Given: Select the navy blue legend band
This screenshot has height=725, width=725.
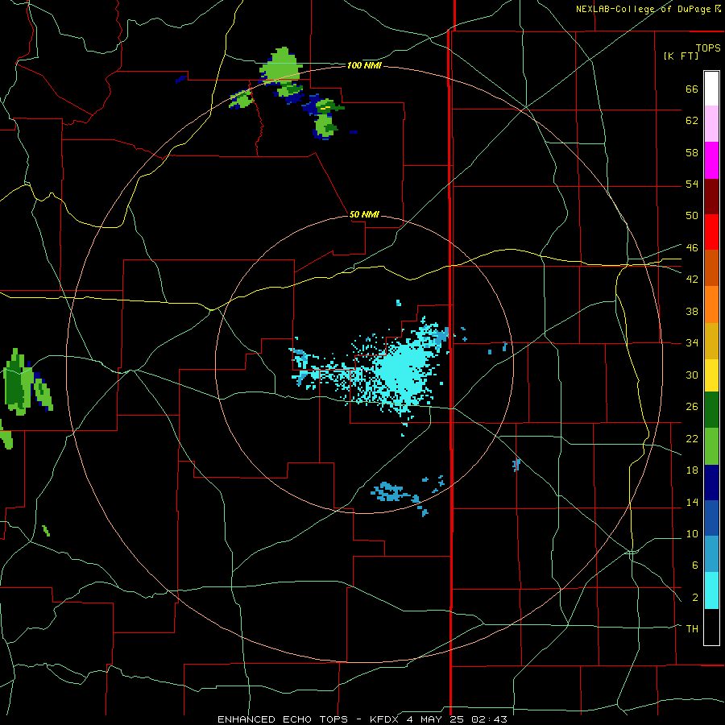Looking at the screenshot, I should coord(711,483).
